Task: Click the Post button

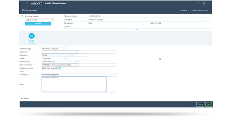Action: point(208,104)
